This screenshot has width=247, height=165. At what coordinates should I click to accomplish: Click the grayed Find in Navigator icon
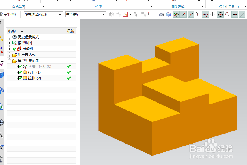(143, 14)
